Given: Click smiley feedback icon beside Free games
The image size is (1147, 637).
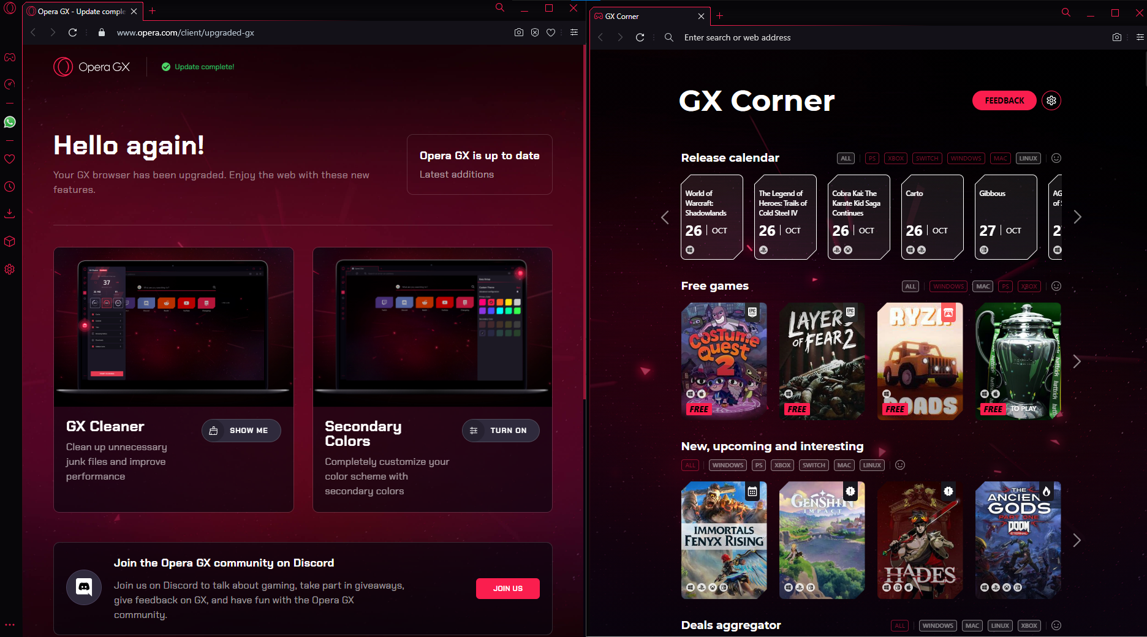Looking at the screenshot, I should (x=1056, y=286).
